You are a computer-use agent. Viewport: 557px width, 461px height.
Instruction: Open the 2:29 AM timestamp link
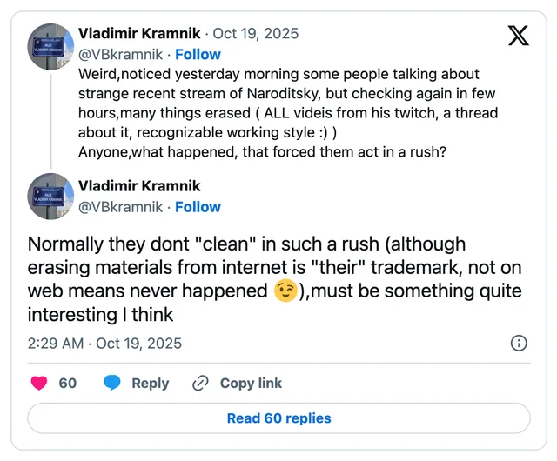point(104,344)
